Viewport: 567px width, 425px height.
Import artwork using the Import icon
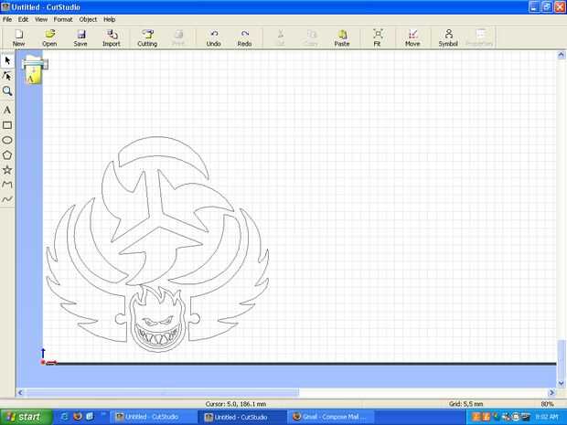click(112, 38)
